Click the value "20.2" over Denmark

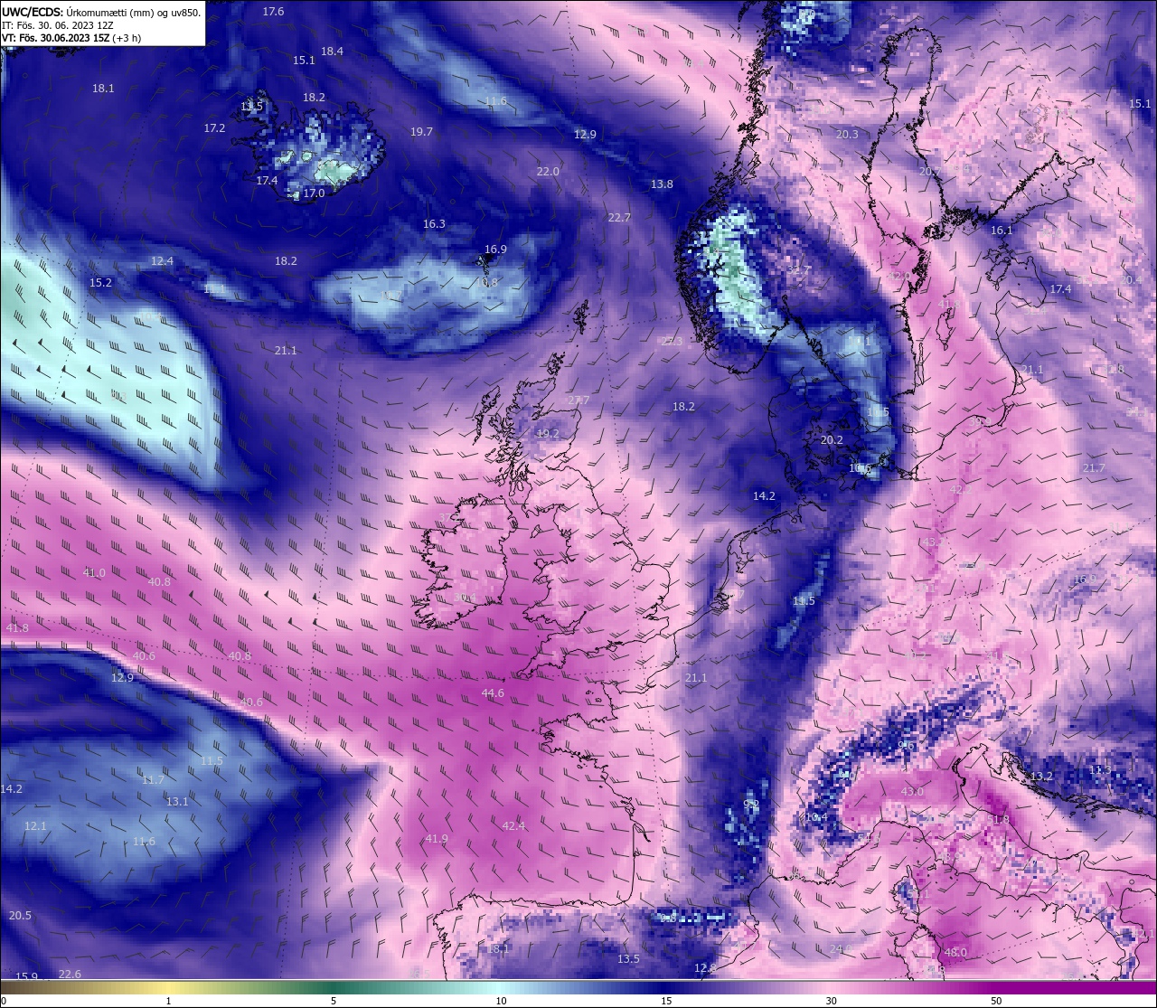click(x=832, y=440)
